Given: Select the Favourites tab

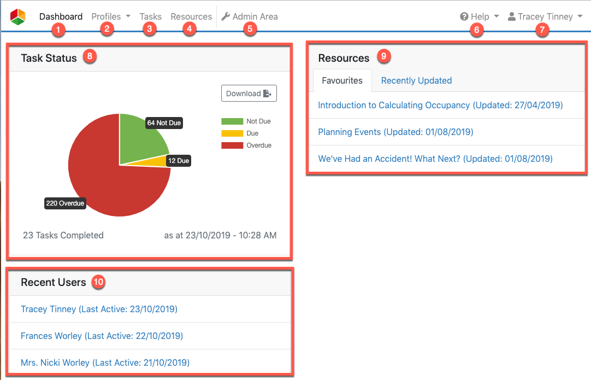Looking at the screenshot, I should point(342,80).
